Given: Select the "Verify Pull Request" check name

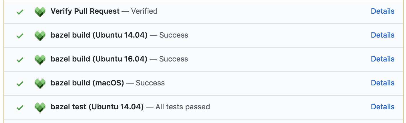Looking at the screenshot, I should click(85, 11).
